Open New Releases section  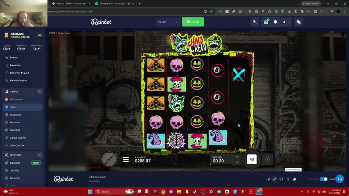(x=18, y=80)
